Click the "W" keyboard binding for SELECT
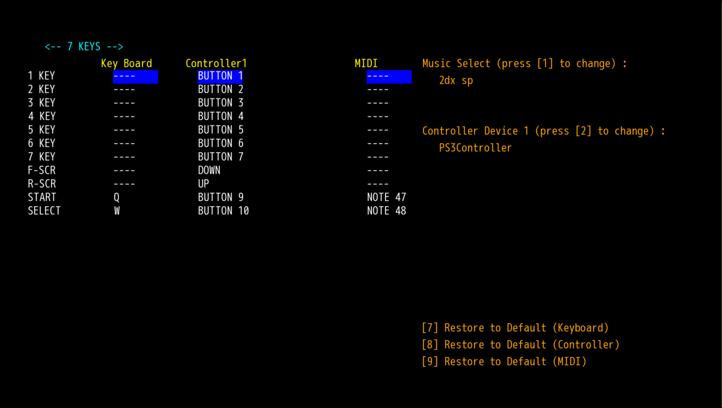This screenshot has width=722, height=408. (x=117, y=211)
